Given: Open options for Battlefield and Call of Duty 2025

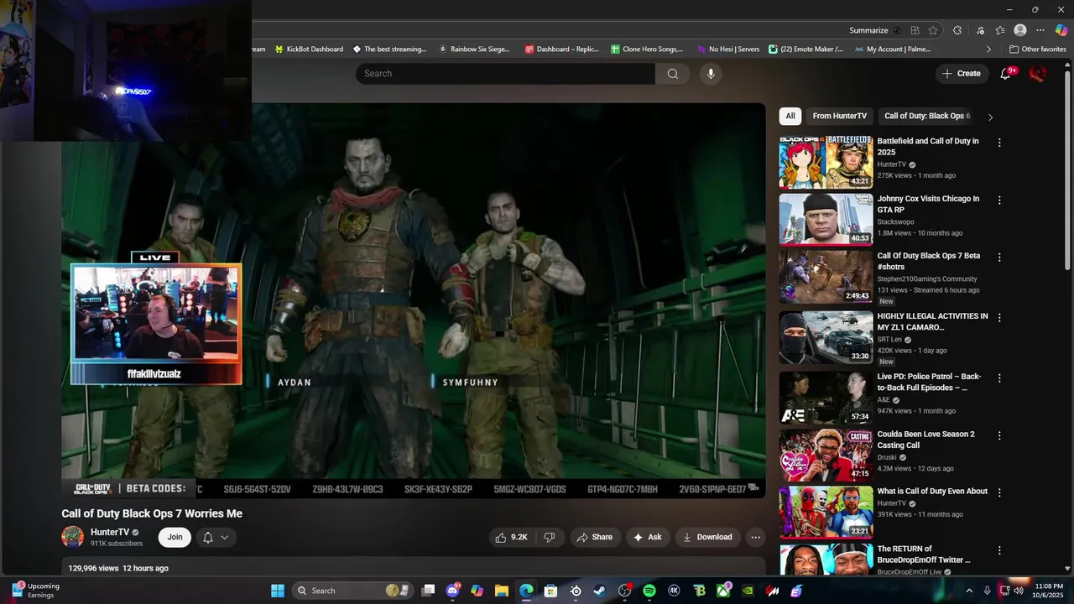Looking at the screenshot, I should point(999,143).
